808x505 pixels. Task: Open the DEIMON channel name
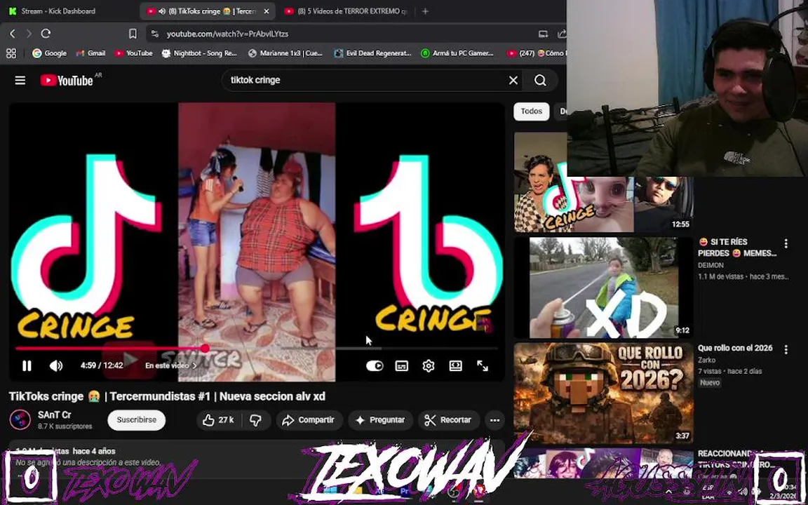[x=711, y=265]
